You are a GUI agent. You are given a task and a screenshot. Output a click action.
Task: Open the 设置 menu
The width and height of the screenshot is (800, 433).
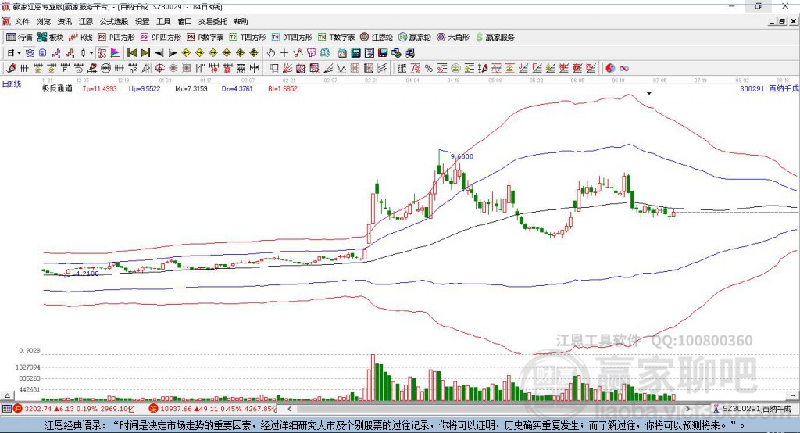[142, 21]
